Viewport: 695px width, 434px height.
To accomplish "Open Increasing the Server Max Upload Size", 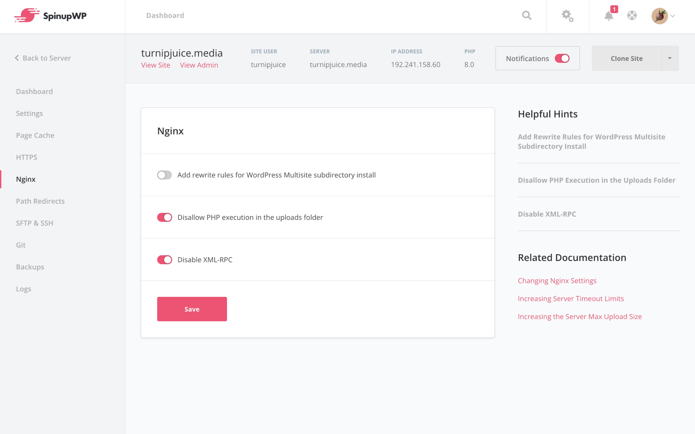I will click(x=580, y=317).
